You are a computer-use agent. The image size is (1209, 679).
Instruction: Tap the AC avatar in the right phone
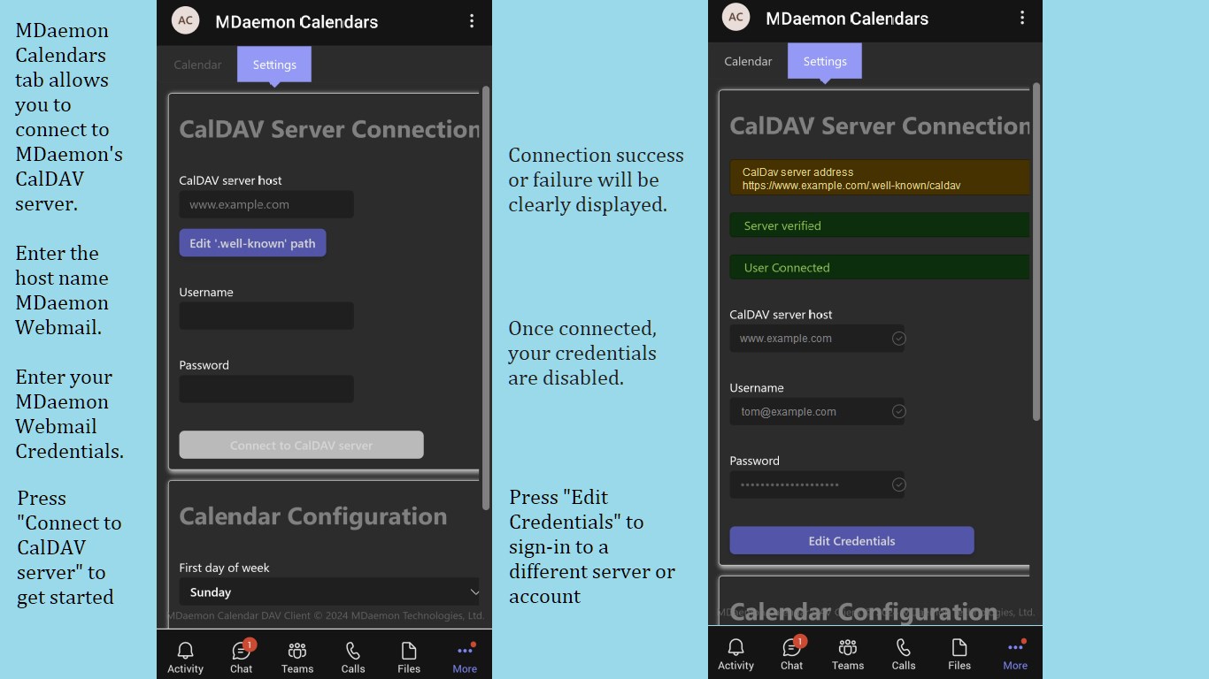click(735, 17)
